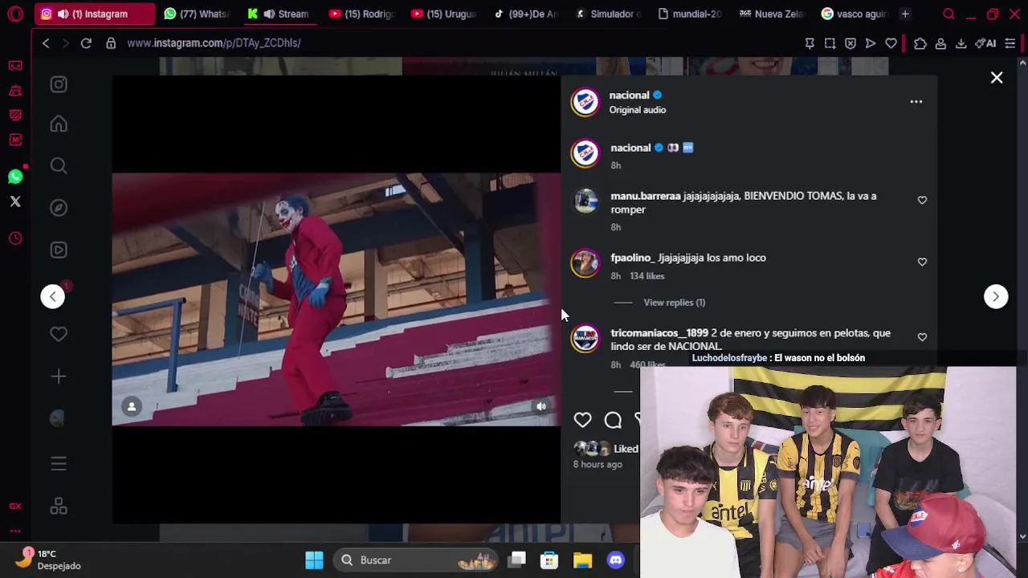Mute the video with the speaker icon
The height and width of the screenshot is (578, 1028).
541,407
